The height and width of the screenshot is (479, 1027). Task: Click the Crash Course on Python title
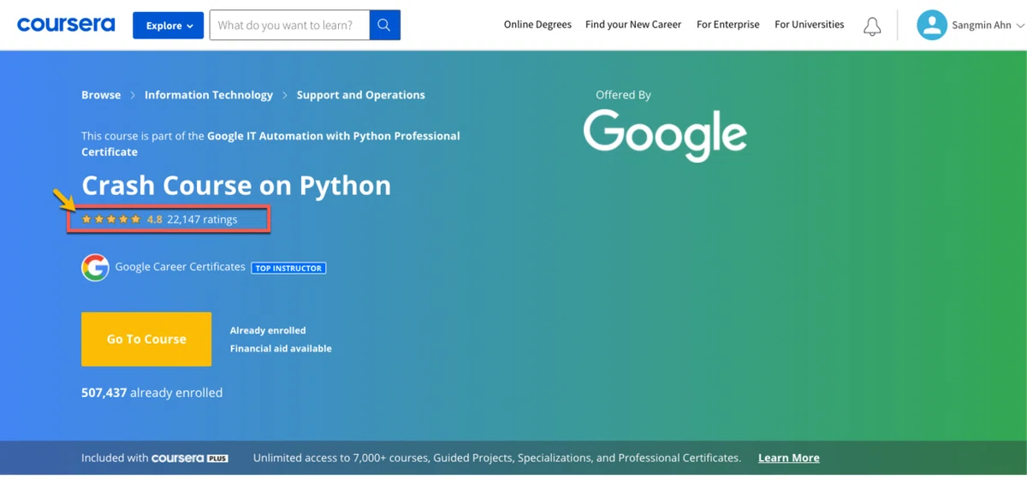pyautogui.click(x=236, y=186)
